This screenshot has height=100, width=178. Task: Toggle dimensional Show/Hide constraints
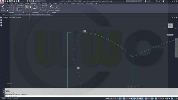pos(44,6)
